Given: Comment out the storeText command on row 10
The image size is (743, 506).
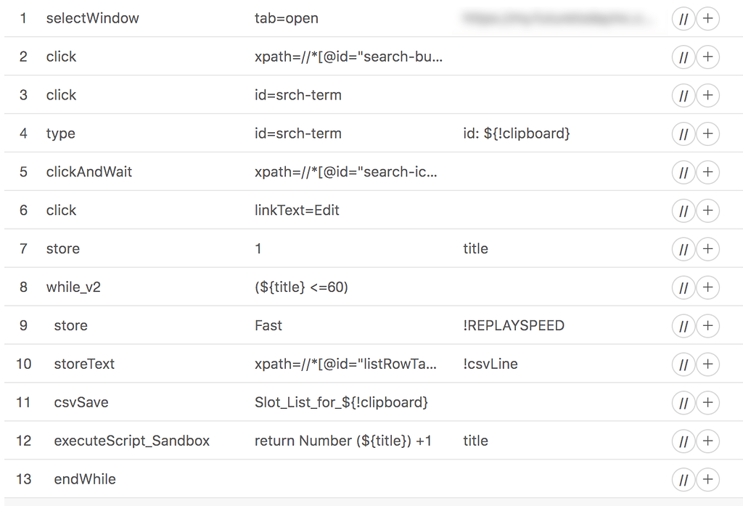Looking at the screenshot, I should 683,364.
